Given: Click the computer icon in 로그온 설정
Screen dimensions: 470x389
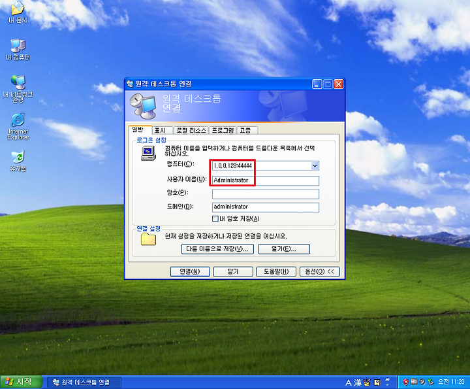Looking at the screenshot, I should [x=148, y=153].
